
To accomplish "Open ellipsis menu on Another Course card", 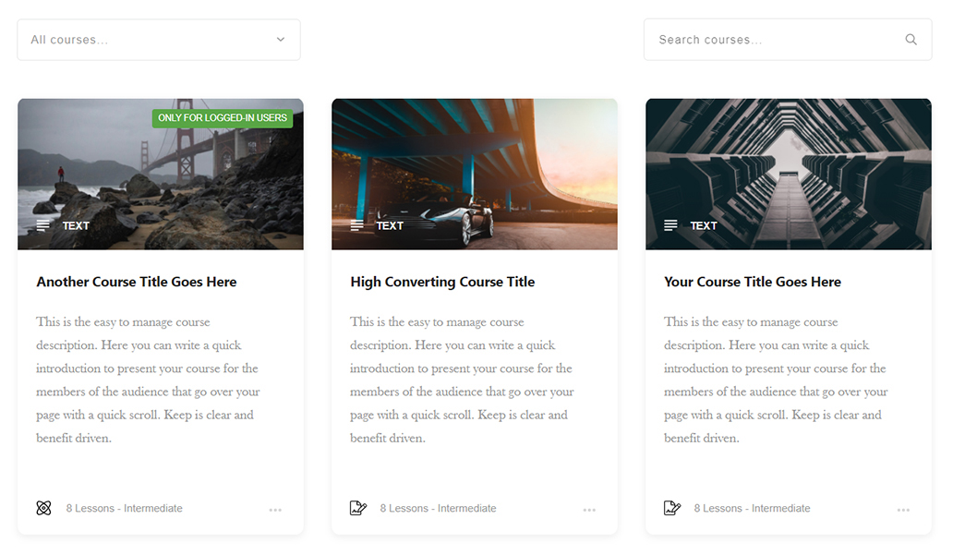I will [275, 510].
